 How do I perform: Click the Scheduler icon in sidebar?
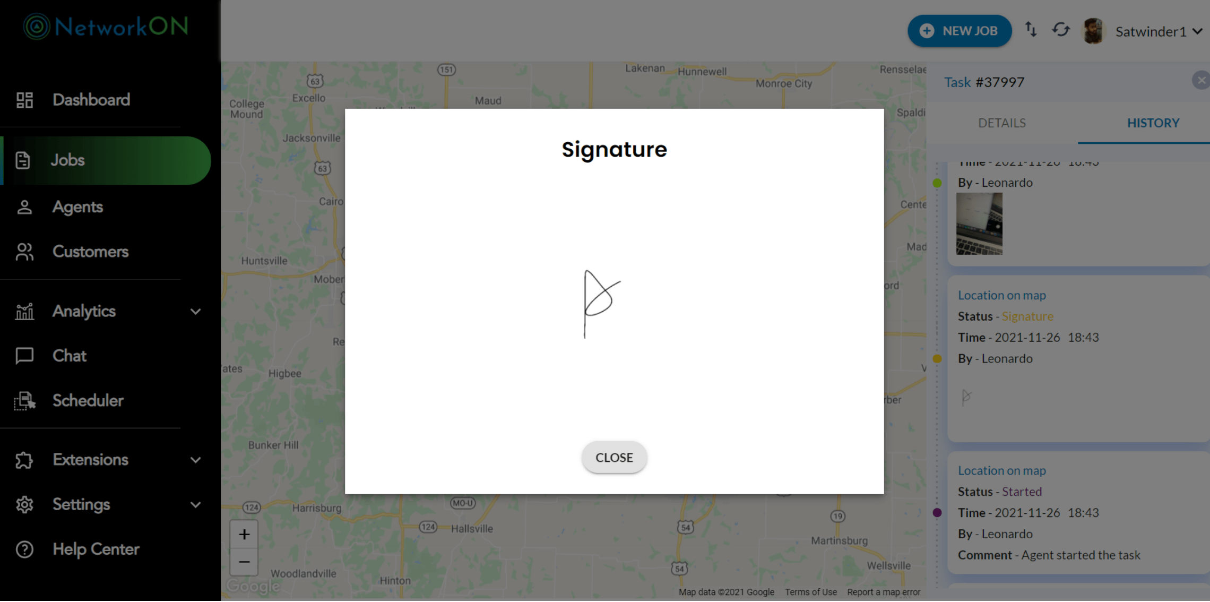[x=24, y=400]
